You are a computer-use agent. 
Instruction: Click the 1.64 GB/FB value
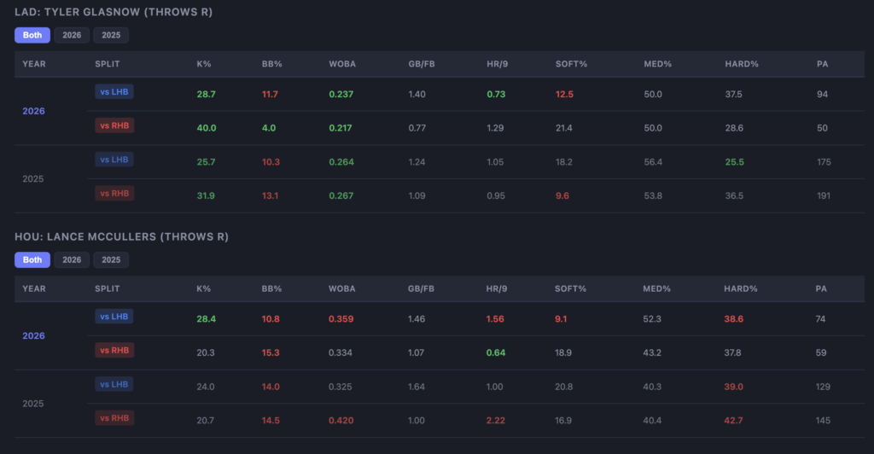pyautogui.click(x=417, y=387)
